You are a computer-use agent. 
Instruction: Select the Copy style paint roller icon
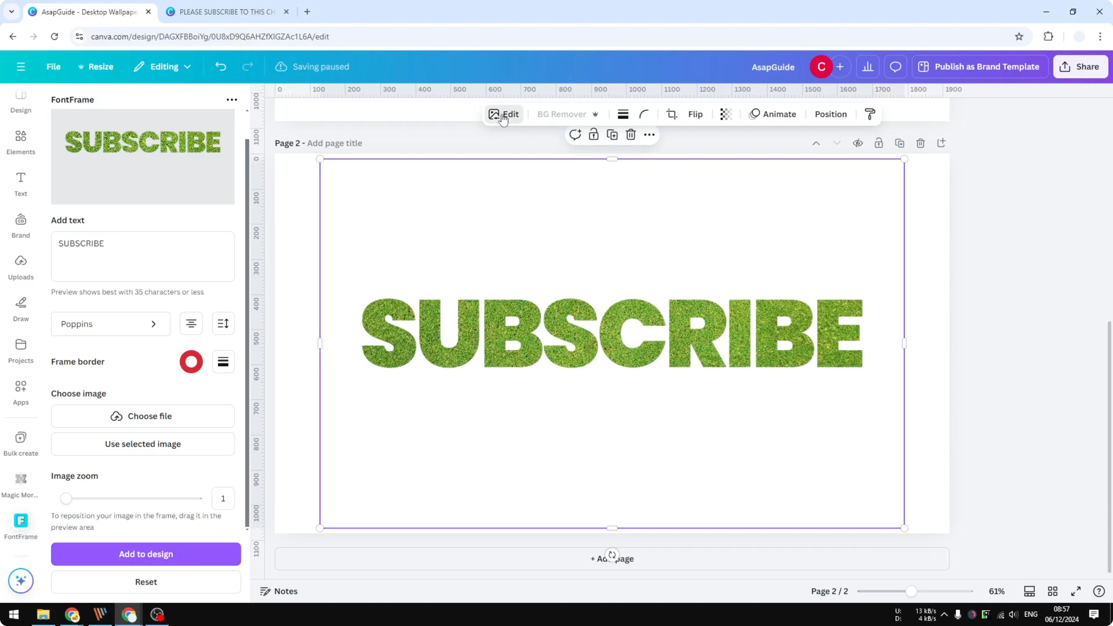coord(870,114)
